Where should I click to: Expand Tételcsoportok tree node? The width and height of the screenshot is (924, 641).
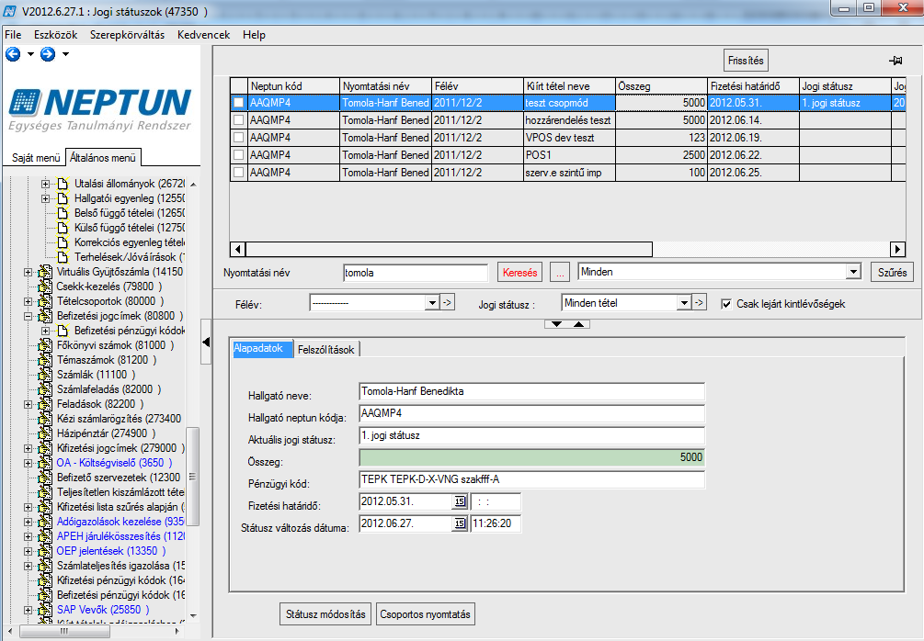point(28,301)
